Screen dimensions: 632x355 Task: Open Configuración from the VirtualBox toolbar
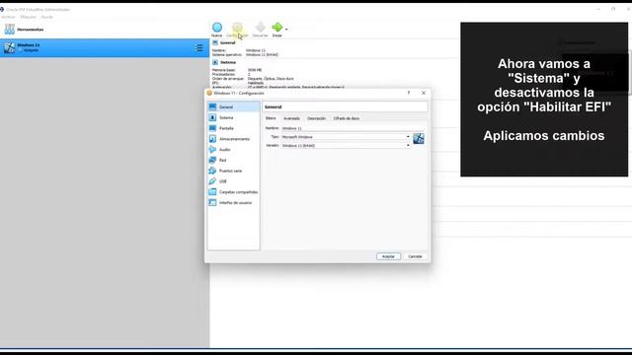[x=237, y=30]
